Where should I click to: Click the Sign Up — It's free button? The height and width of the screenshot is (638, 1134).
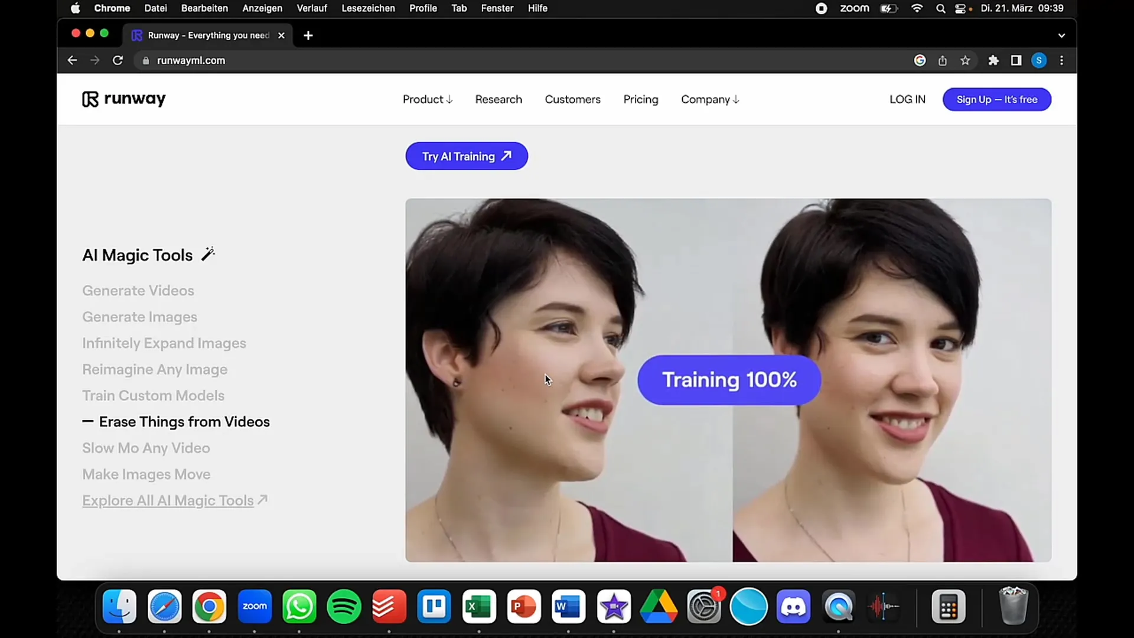pos(996,99)
